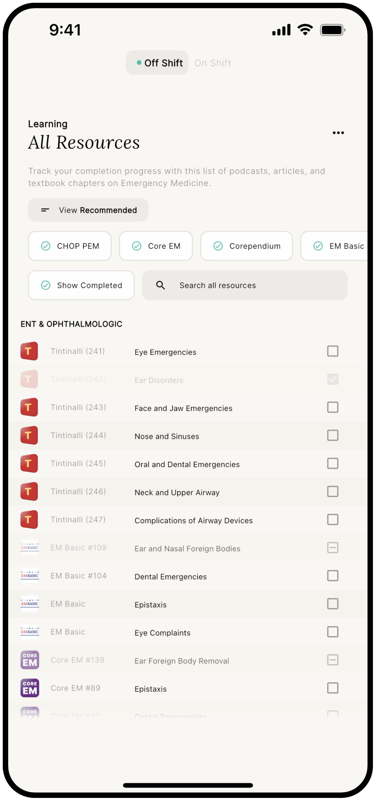The height and width of the screenshot is (801, 376).
Task: Toggle the CHOP PEM source filter
Action: (70, 246)
